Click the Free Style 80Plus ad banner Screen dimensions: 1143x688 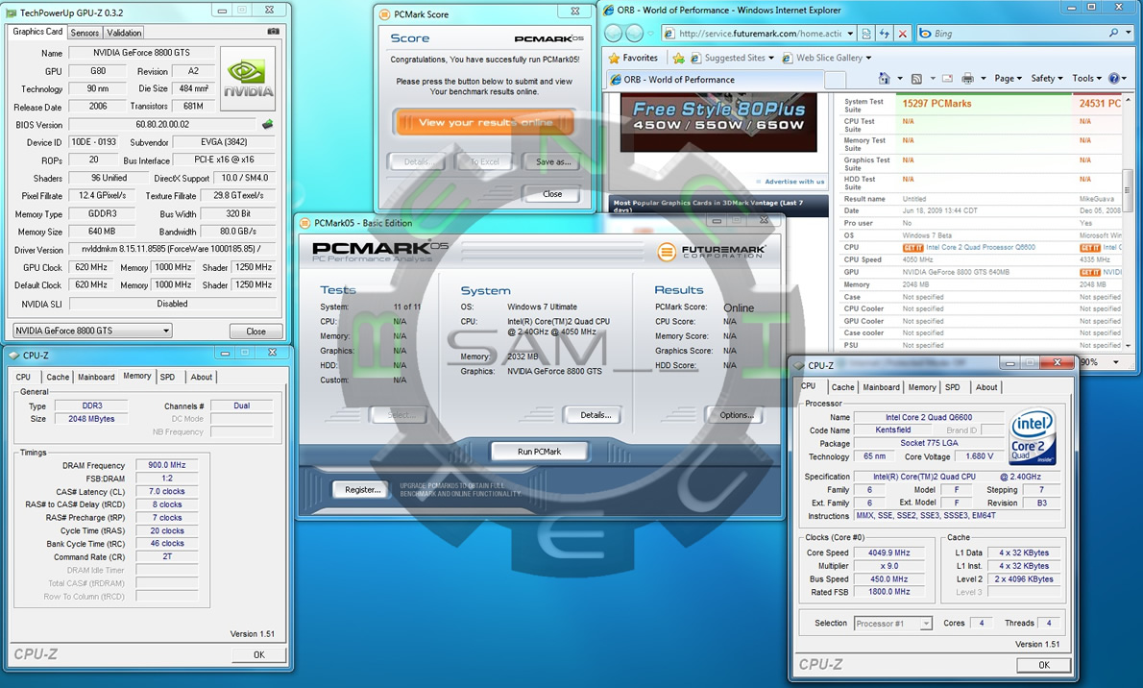point(718,123)
